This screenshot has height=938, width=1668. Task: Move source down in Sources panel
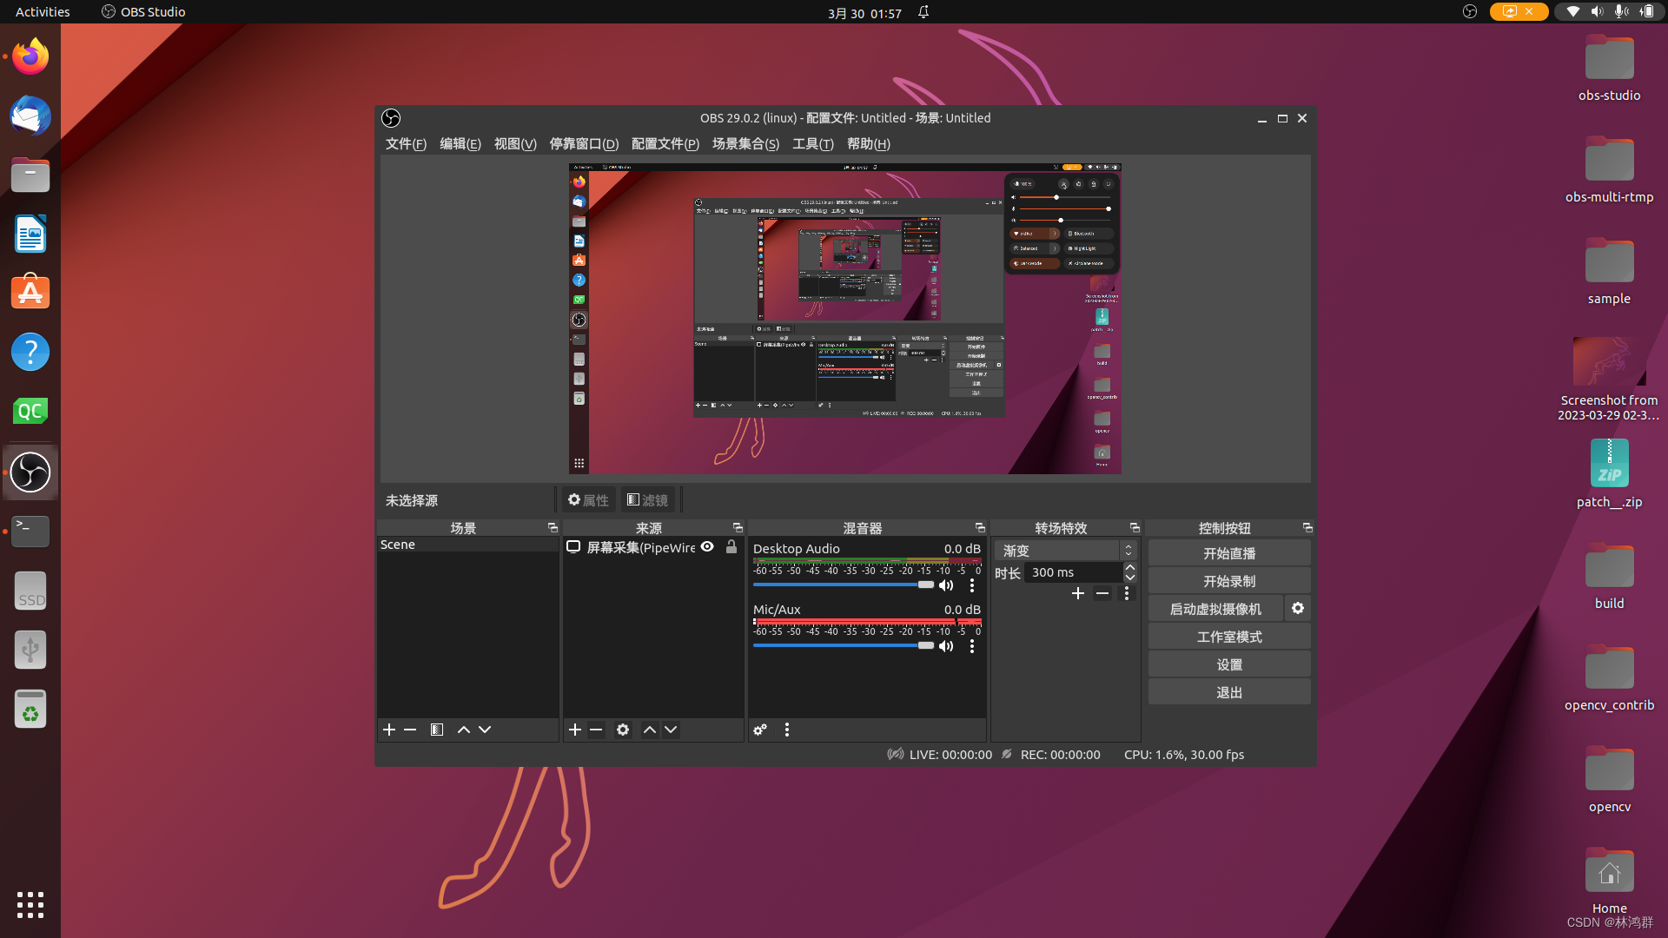click(x=671, y=730)
